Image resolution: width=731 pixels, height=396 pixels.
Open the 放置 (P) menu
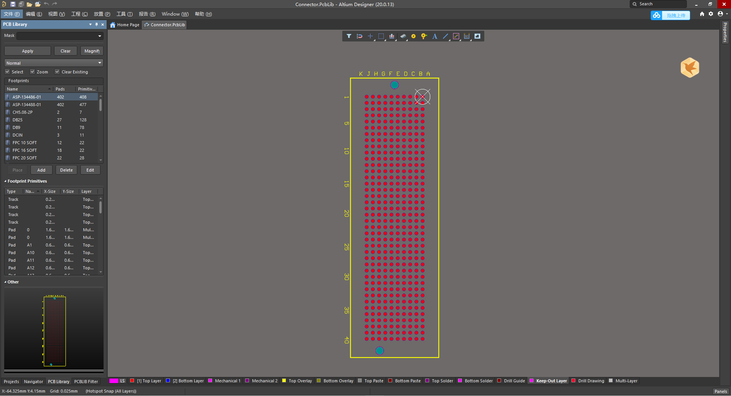click(x=102, y=14)
